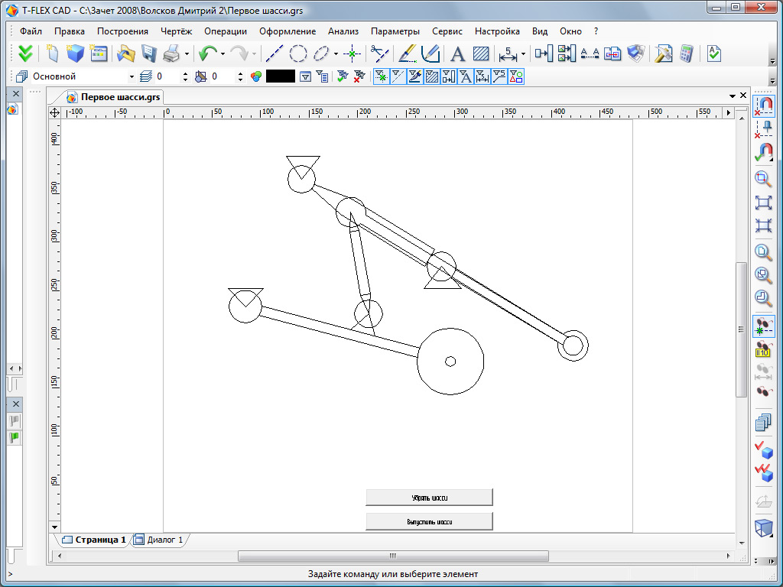783x587 pixels.
Task: Expand the print options dropdown arrow
Action: tap(187, 54)
